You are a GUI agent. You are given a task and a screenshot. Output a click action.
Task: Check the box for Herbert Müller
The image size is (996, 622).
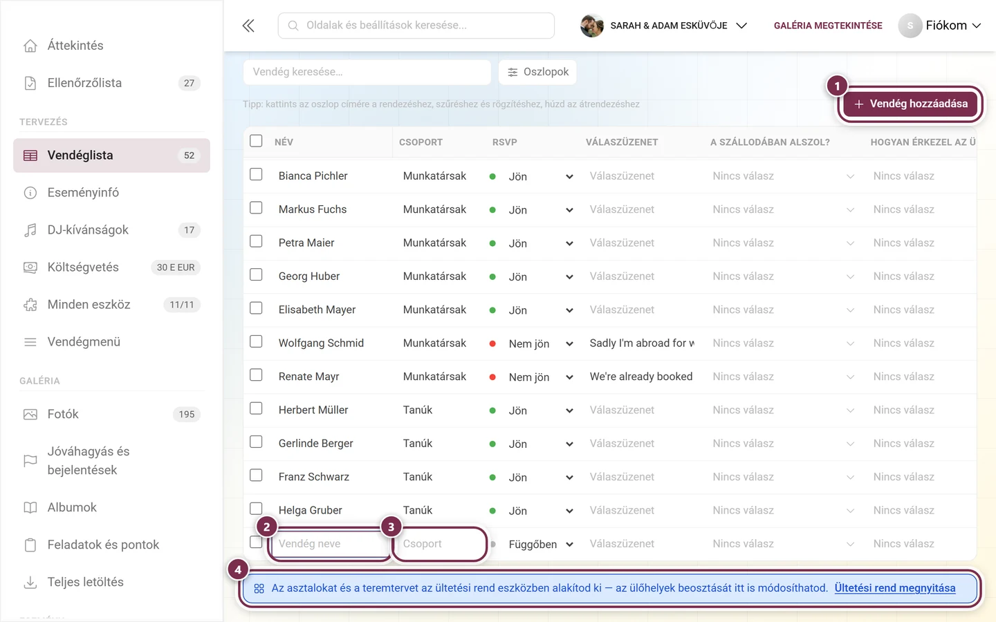256,409
